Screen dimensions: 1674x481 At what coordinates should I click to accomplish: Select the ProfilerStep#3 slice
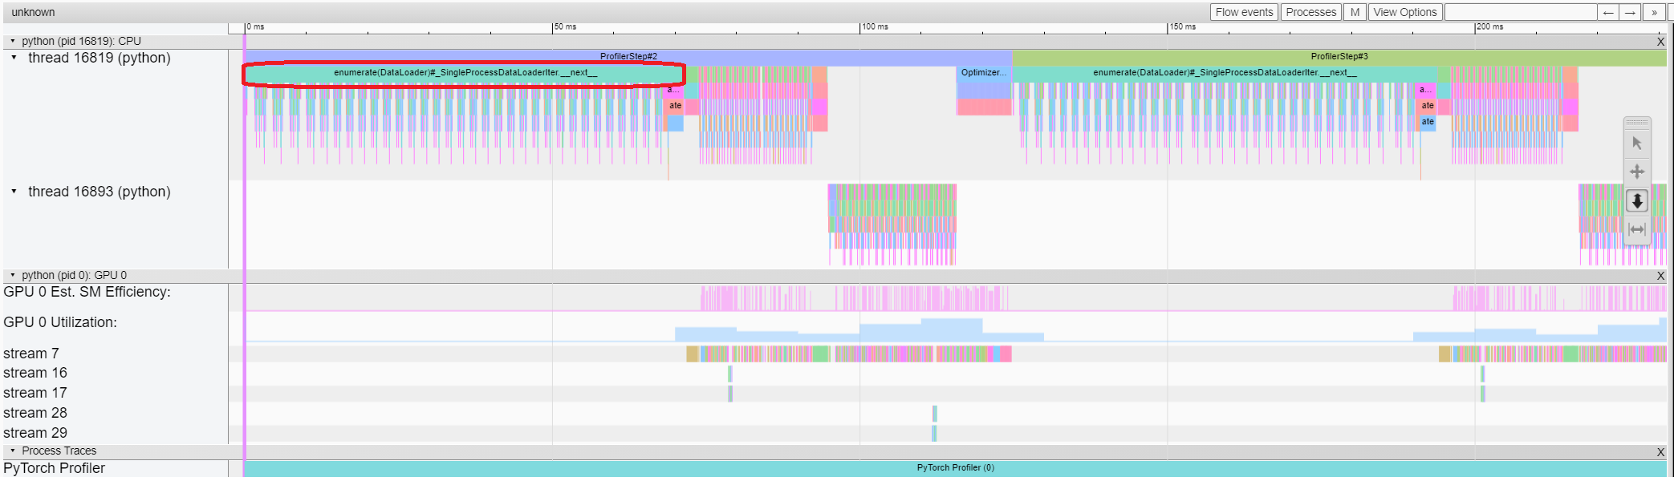[1339, 57]
